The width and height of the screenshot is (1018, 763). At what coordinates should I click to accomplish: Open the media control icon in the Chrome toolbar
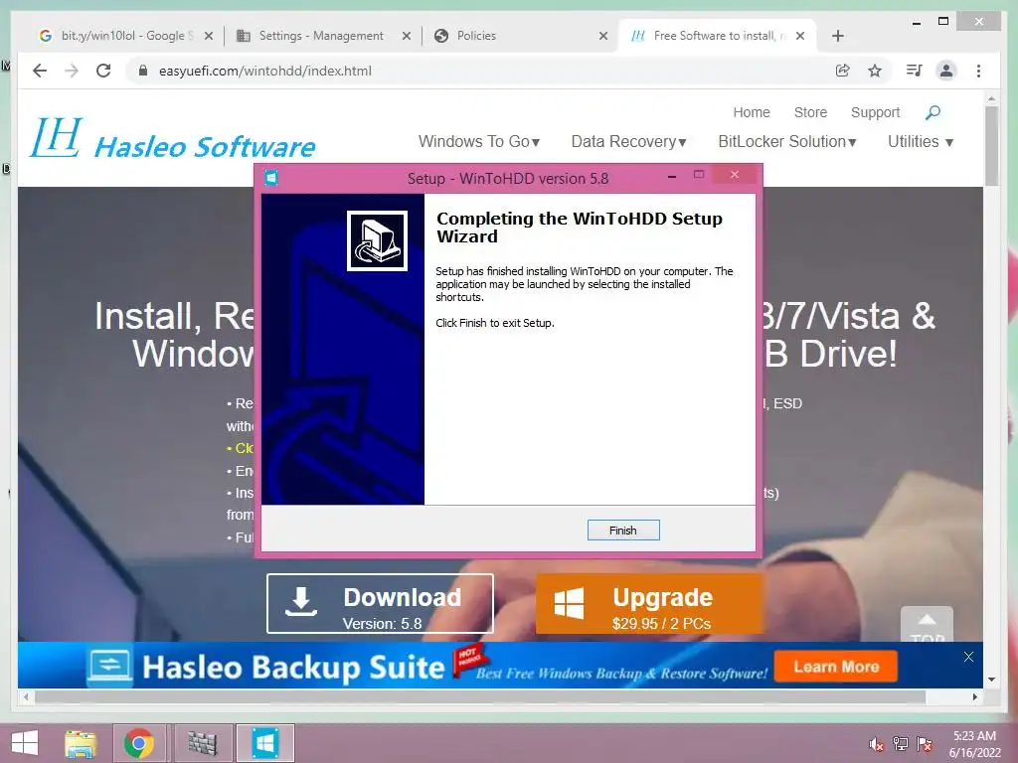click(915, 71)
